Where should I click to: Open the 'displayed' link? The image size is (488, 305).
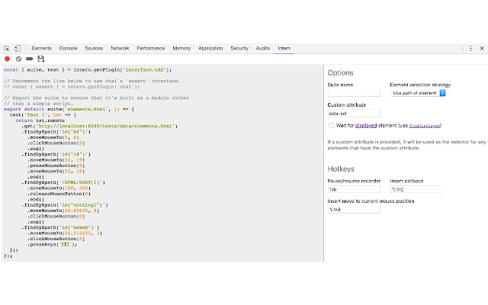[366, 125]
